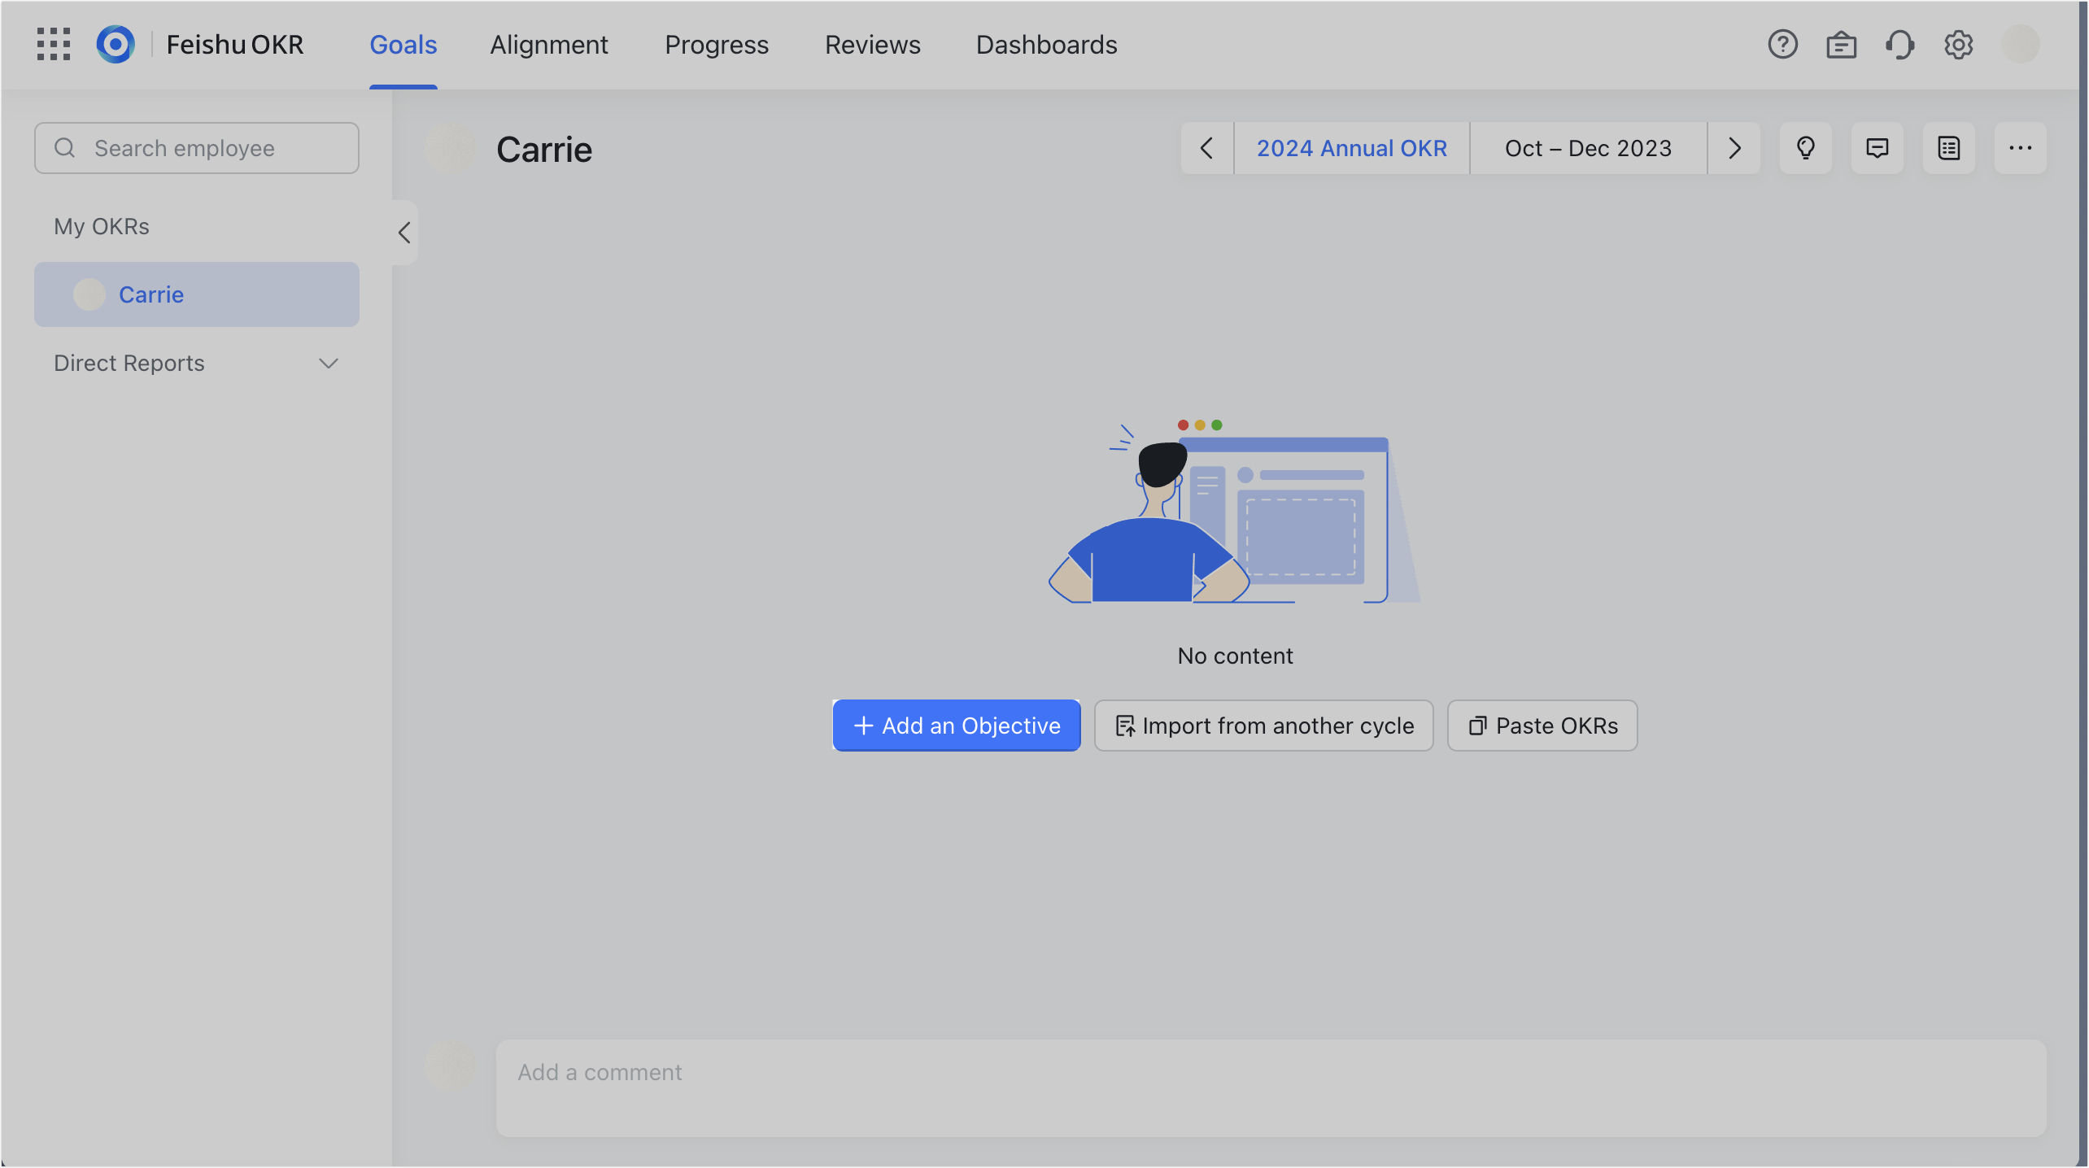
Task: Open more options with the ellipsis icon
Action: pos(2021,148)
